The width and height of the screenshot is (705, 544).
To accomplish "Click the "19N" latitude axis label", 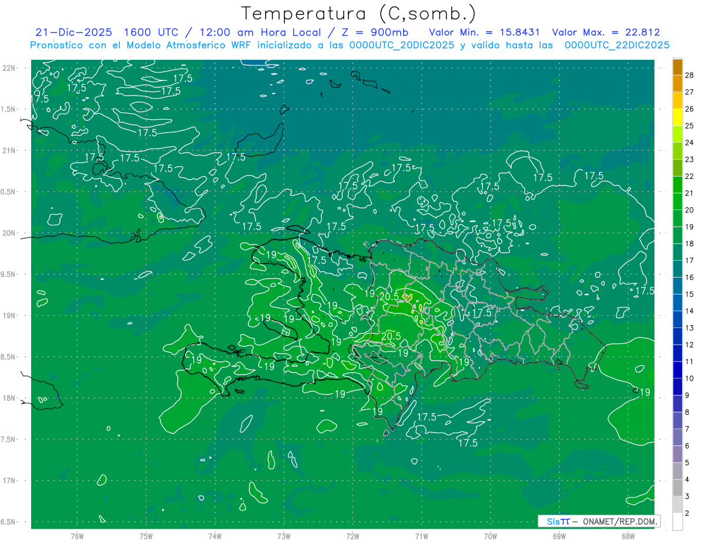I will pyautogui.click(x=9, y=316).
